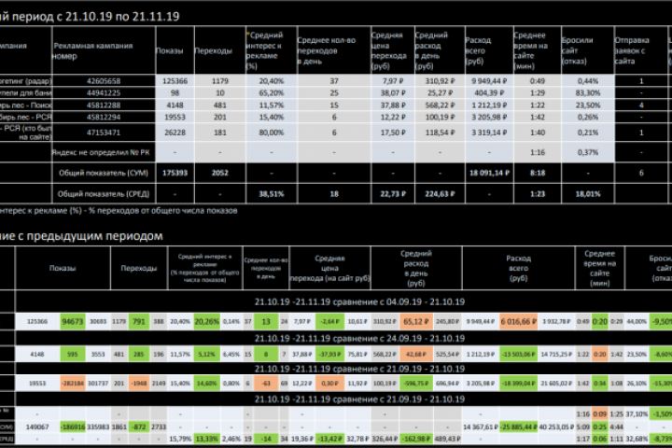Select green cell 20,26%
Viewport: 672px width, 448px height.
click(x=206, y=321)
